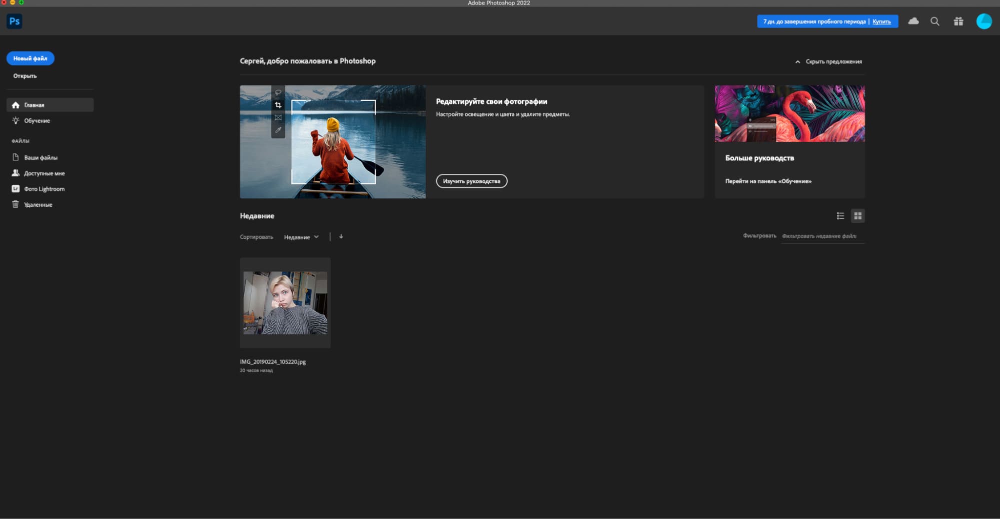Open the cloud storage status icon
Viewport: 1000px width, 519px height.
tap(913, 21)
